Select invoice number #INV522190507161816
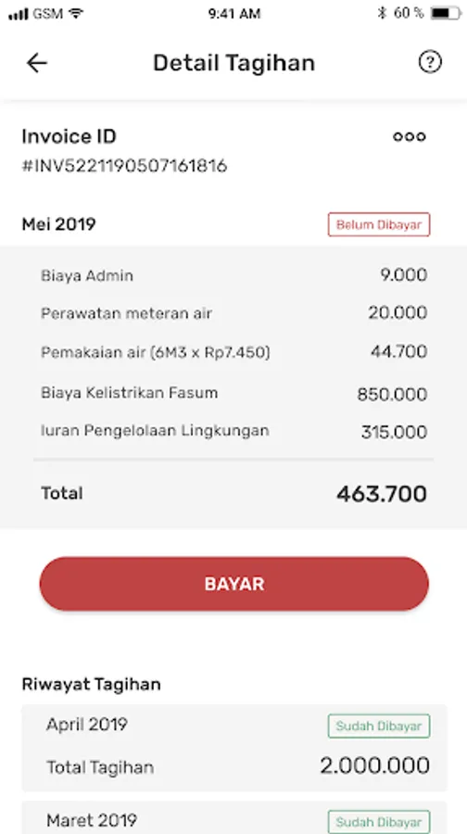This screenshot has height=834, width=467. 124,166
